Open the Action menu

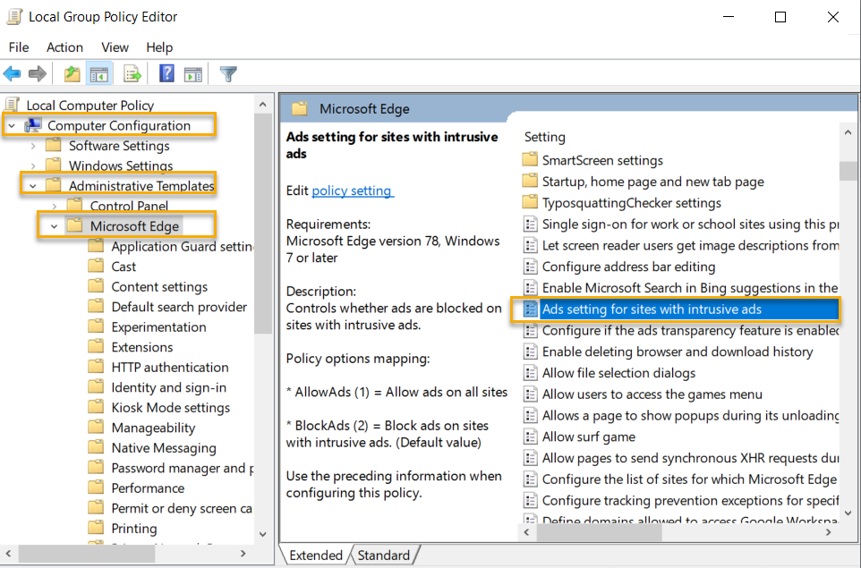[64, 47]
